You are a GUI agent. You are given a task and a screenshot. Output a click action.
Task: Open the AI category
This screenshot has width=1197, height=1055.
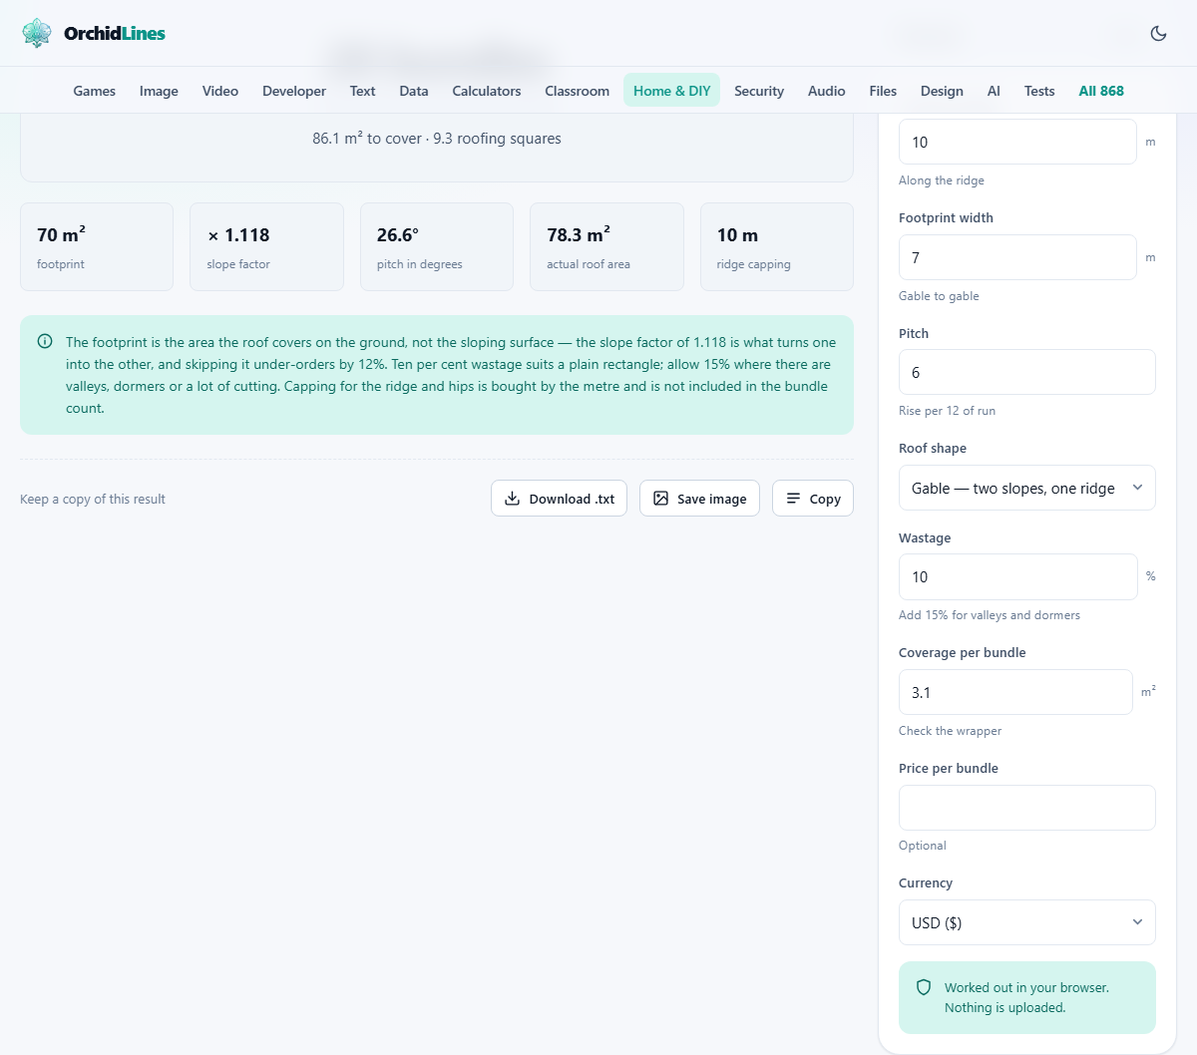[994, 91]
